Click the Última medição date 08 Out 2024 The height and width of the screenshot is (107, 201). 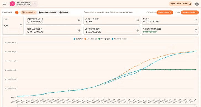(128, 12)
